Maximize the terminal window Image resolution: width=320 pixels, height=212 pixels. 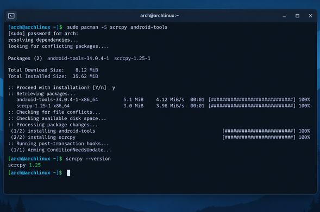pyautogui.click(x=297, y=16)
